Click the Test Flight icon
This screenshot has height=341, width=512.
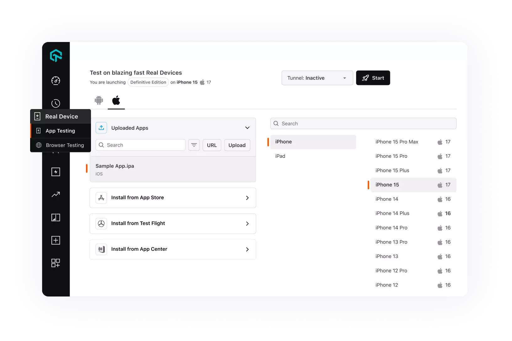pos(101,223)
